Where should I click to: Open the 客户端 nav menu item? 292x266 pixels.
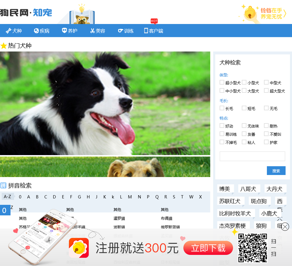154,31
